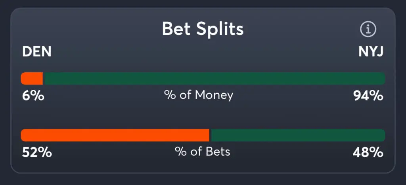
Task: Click the orange-green divider on the money bar
Action: pyautogui.click(x=43, y=78)
